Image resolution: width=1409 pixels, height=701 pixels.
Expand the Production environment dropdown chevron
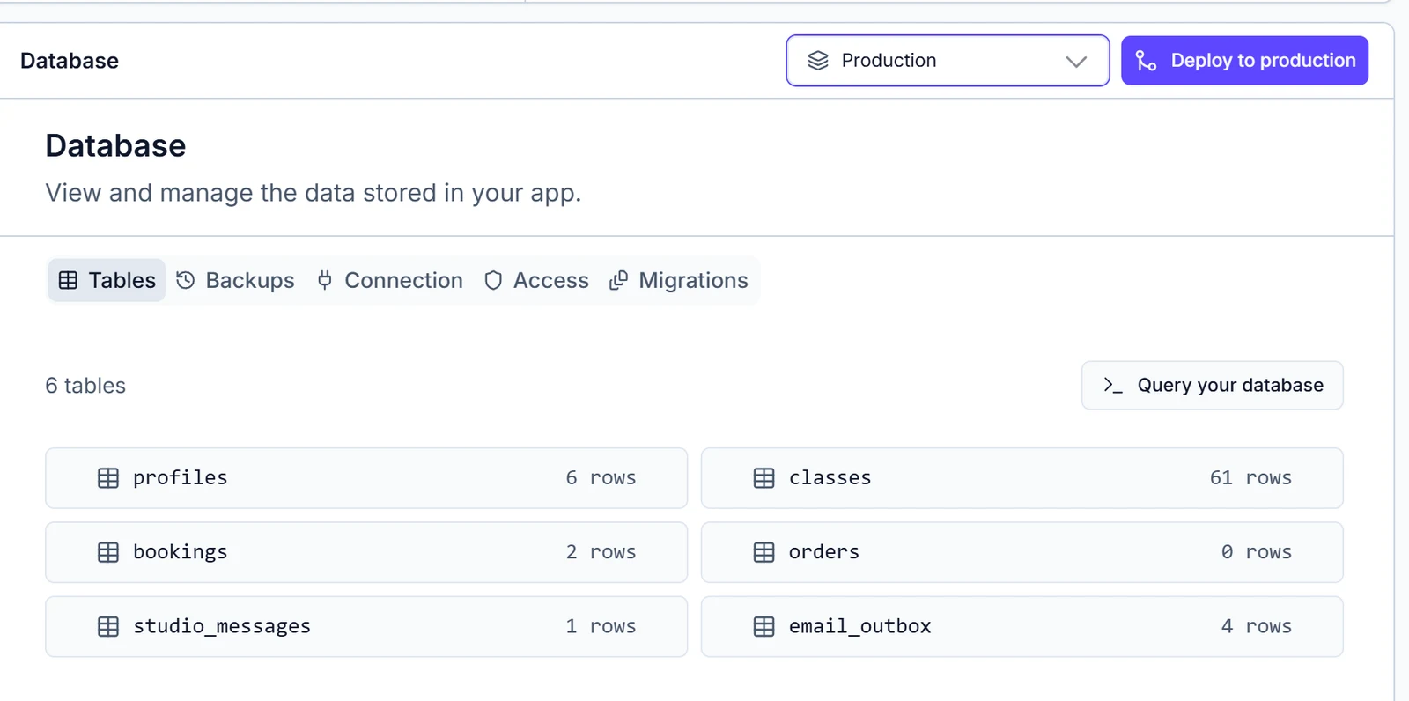pyautogui.click(x=1076, y=61)
